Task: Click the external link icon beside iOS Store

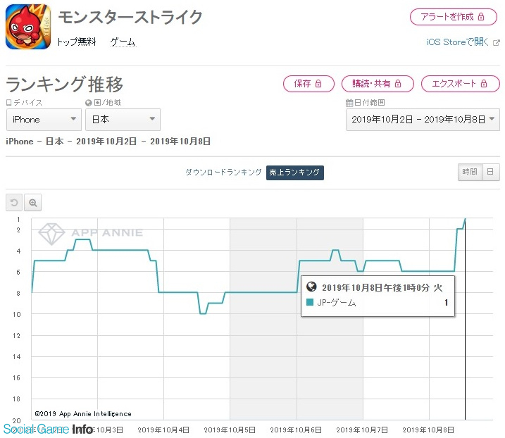Action: click(496, 42)
